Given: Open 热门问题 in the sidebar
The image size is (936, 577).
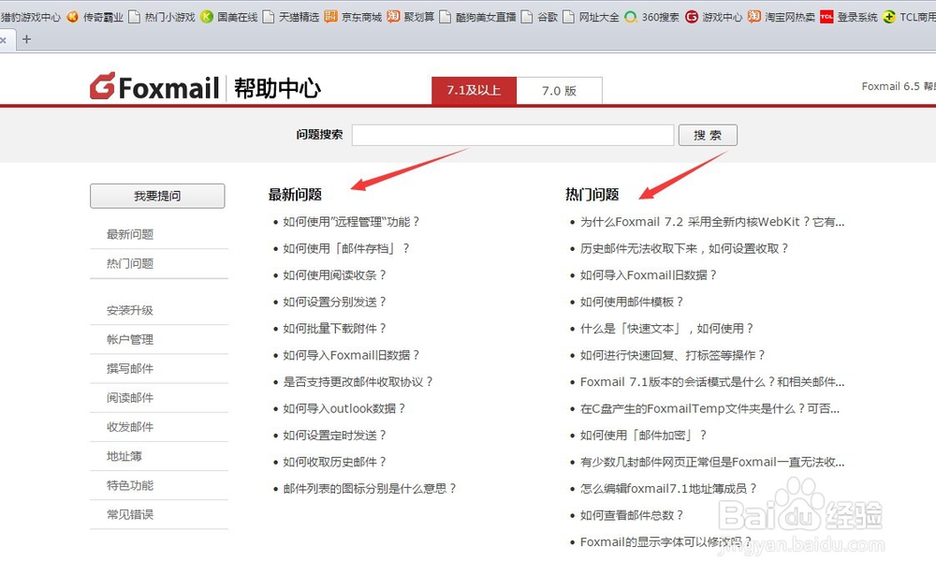Looking at the screenshot, I should [x=130, y=263].
